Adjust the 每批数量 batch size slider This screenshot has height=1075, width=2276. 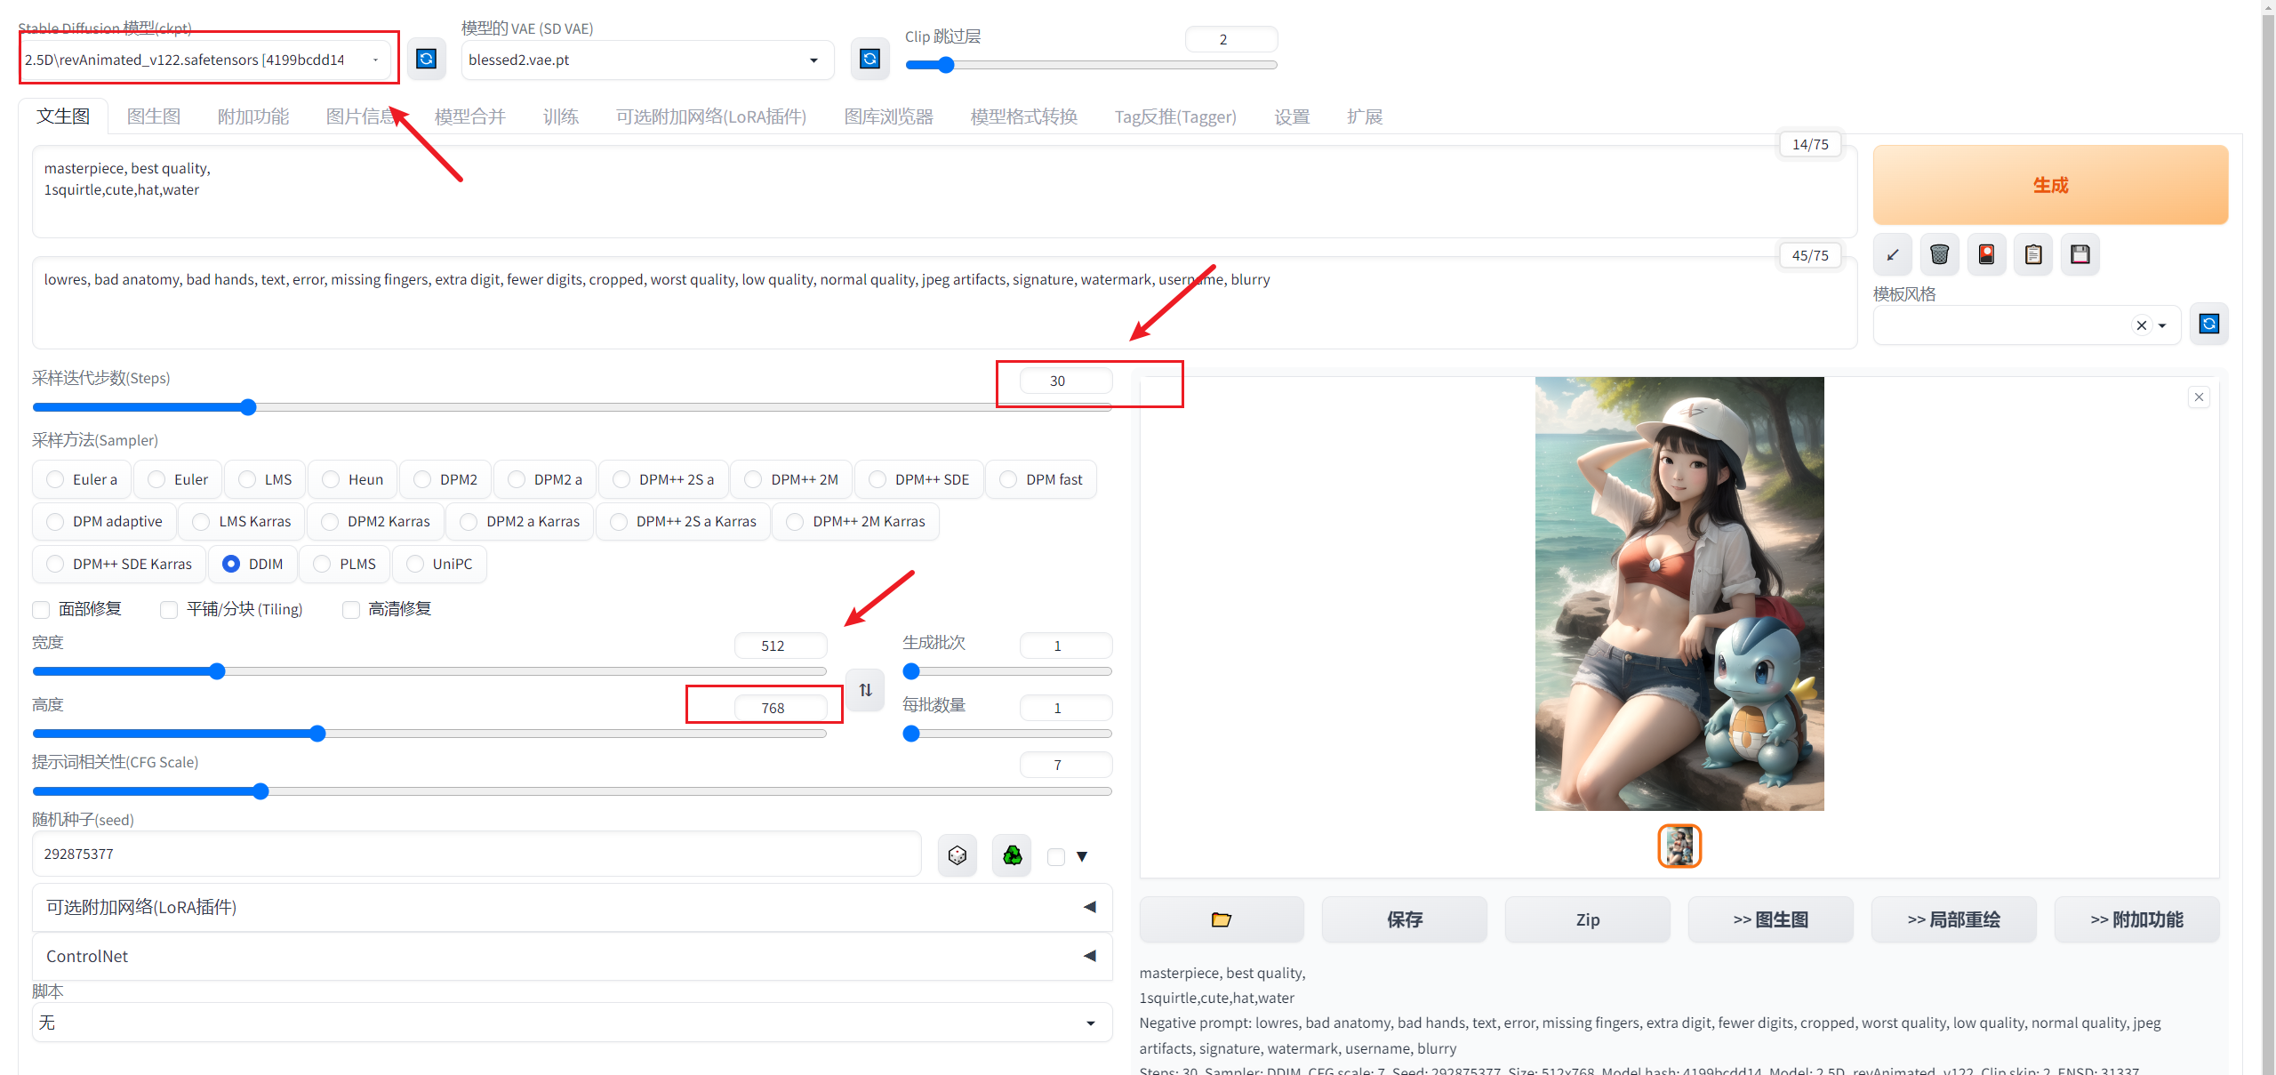[1007, 734]
